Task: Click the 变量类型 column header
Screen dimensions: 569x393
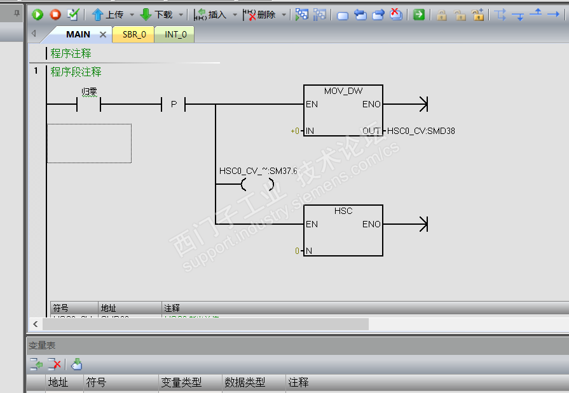Action: tap(190, 382)
